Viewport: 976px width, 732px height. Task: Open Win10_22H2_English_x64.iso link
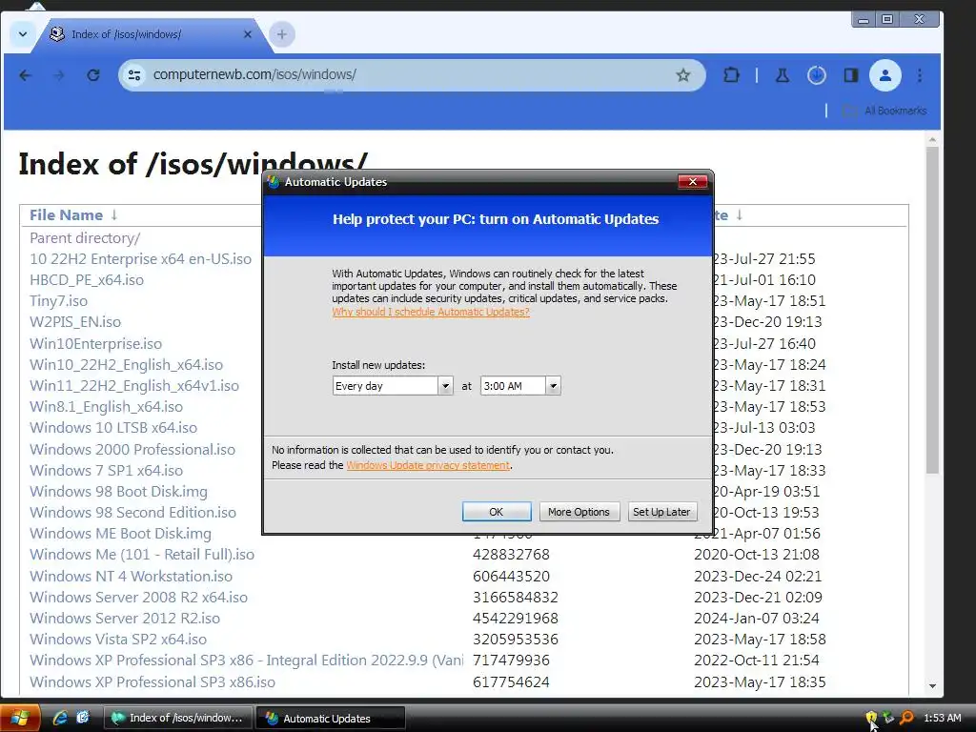(x=127, y=365)
